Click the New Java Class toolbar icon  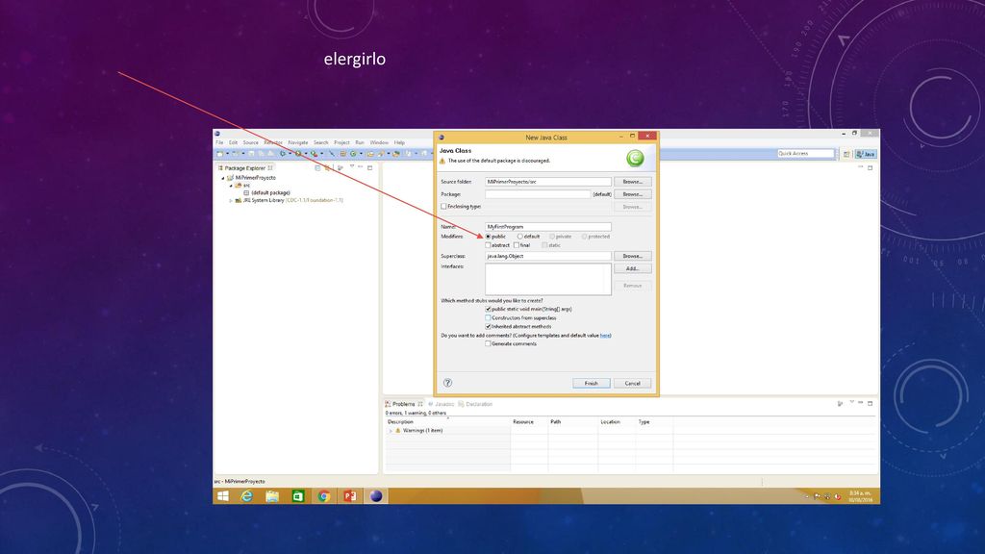[353, 154]
